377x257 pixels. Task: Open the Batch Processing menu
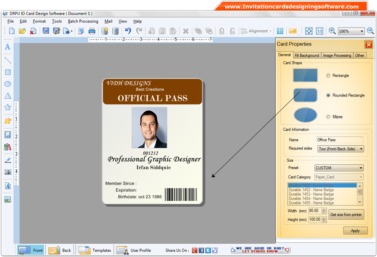(83, 21)
